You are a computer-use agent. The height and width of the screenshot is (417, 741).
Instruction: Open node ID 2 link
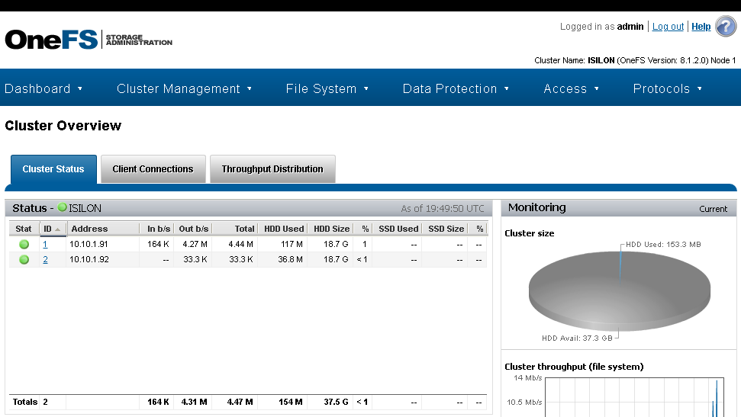[x=45, y=259]
